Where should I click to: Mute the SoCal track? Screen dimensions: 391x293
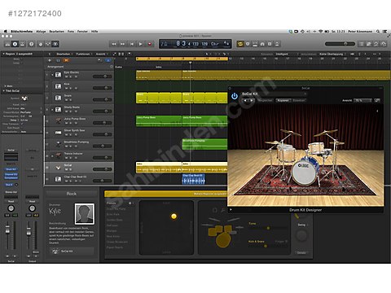tap(67, 169)
